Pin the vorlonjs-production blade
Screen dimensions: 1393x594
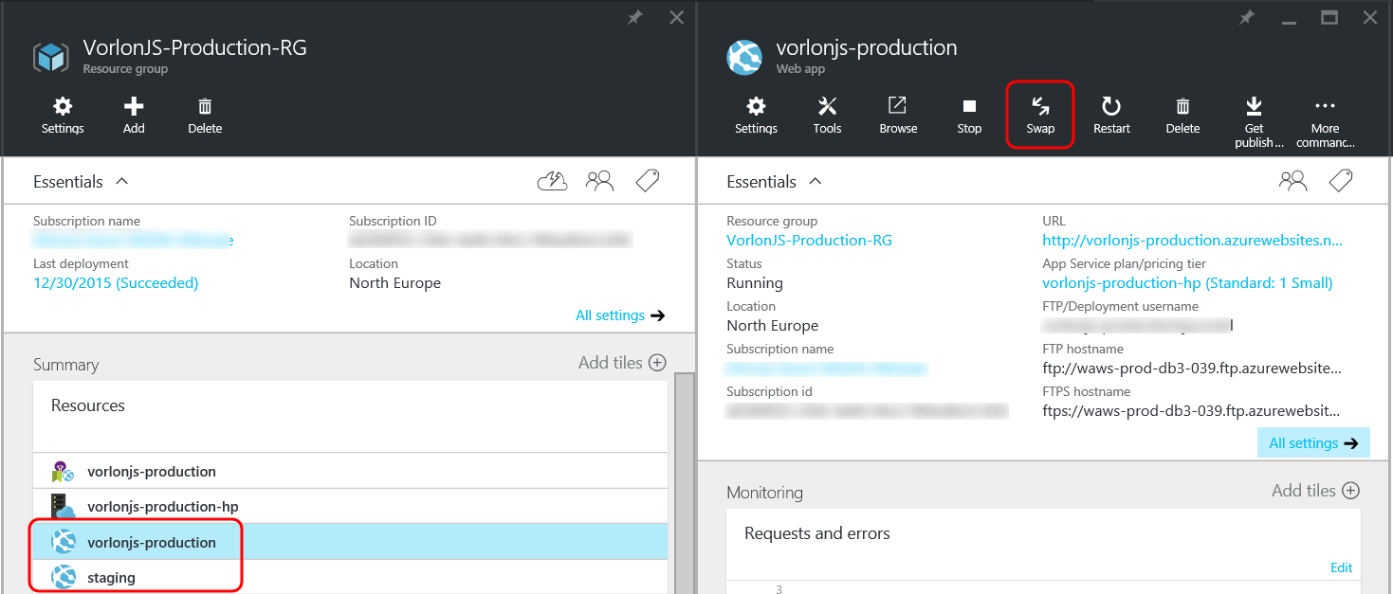(1245, 16)
